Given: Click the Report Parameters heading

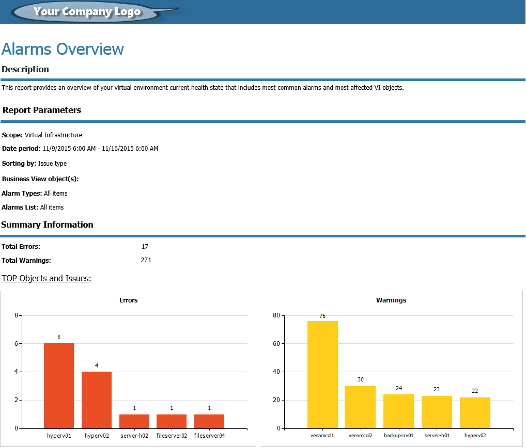Looking at the screenshot, I should (x=42, y=110).
